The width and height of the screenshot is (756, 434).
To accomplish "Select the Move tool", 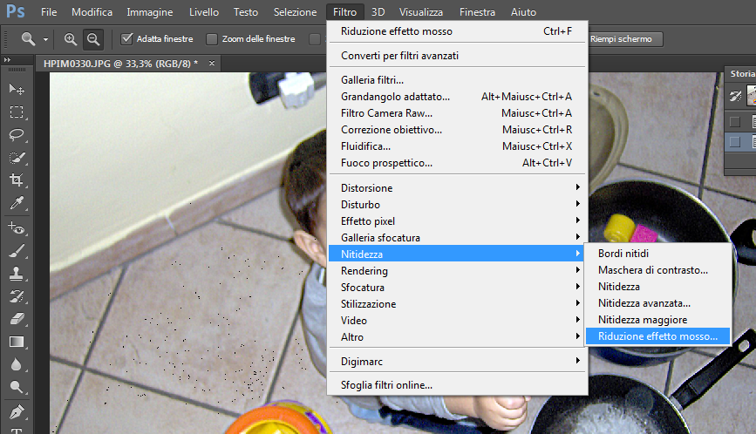I will [x=17, y=89].
